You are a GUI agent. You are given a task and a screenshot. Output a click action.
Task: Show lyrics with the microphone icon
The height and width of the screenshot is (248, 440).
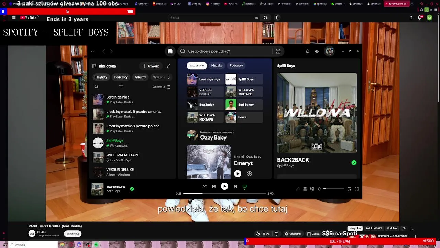click(298, 189)
